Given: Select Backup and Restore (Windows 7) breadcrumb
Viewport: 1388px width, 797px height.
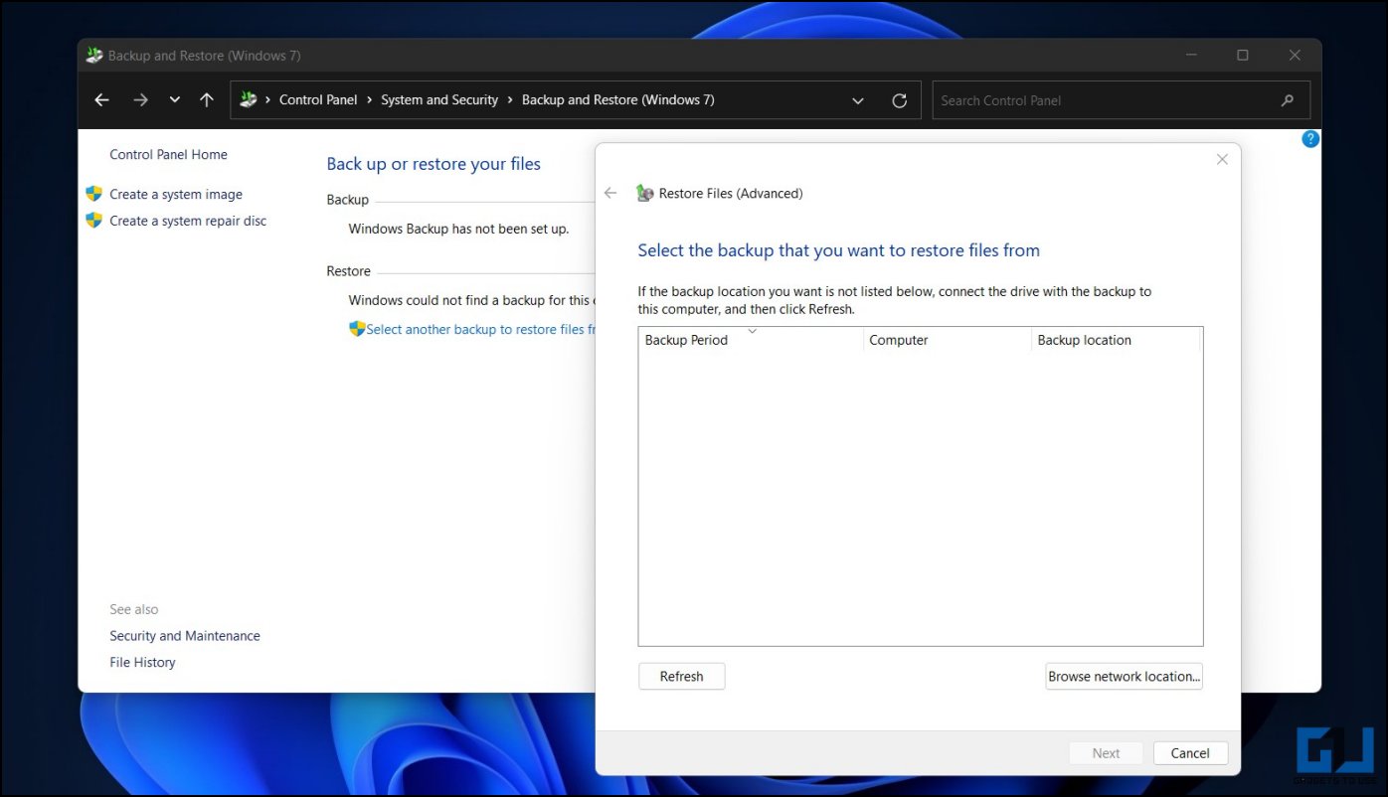Looking at the screenshot, I should [x=618, y=100].
